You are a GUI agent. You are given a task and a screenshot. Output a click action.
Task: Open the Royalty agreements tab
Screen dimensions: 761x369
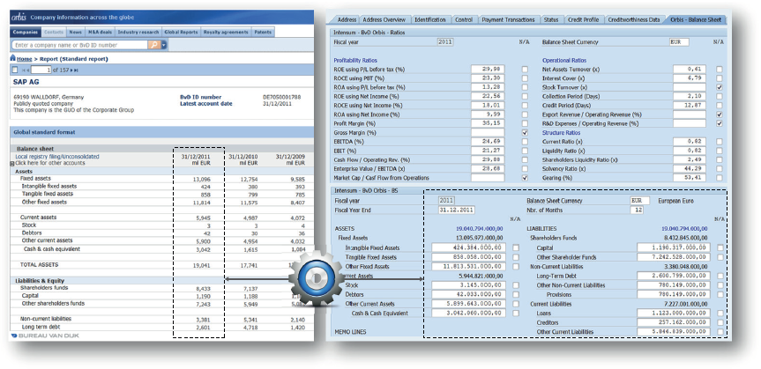[226, 32]
